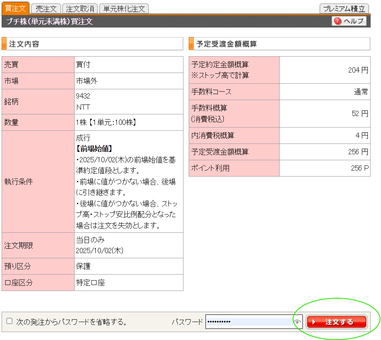Select the 単元株化注文 tab
The height and width of the screenshot is (340, 381).
[x=124, y=8]
